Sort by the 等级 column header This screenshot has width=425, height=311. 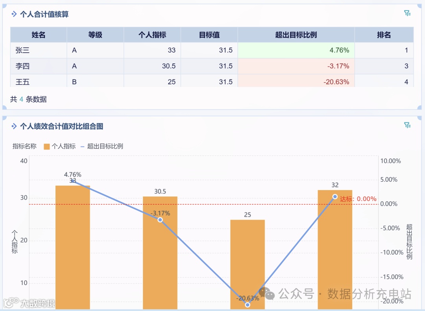tap(95, 35)
